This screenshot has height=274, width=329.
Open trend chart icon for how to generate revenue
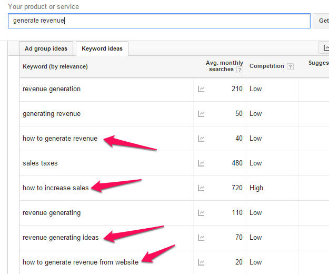click(x=201, y=139)
